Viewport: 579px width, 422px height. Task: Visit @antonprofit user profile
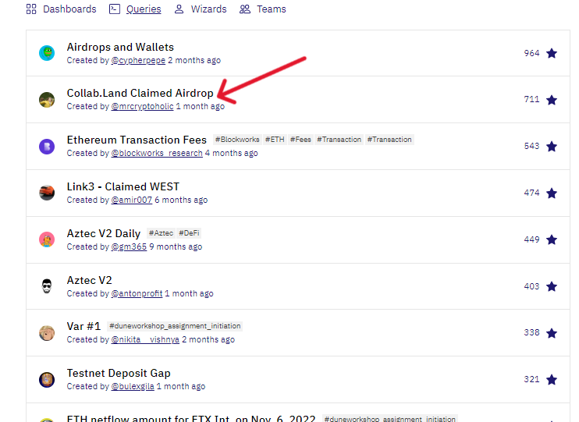pyautogui.click(x=136, y=294)
